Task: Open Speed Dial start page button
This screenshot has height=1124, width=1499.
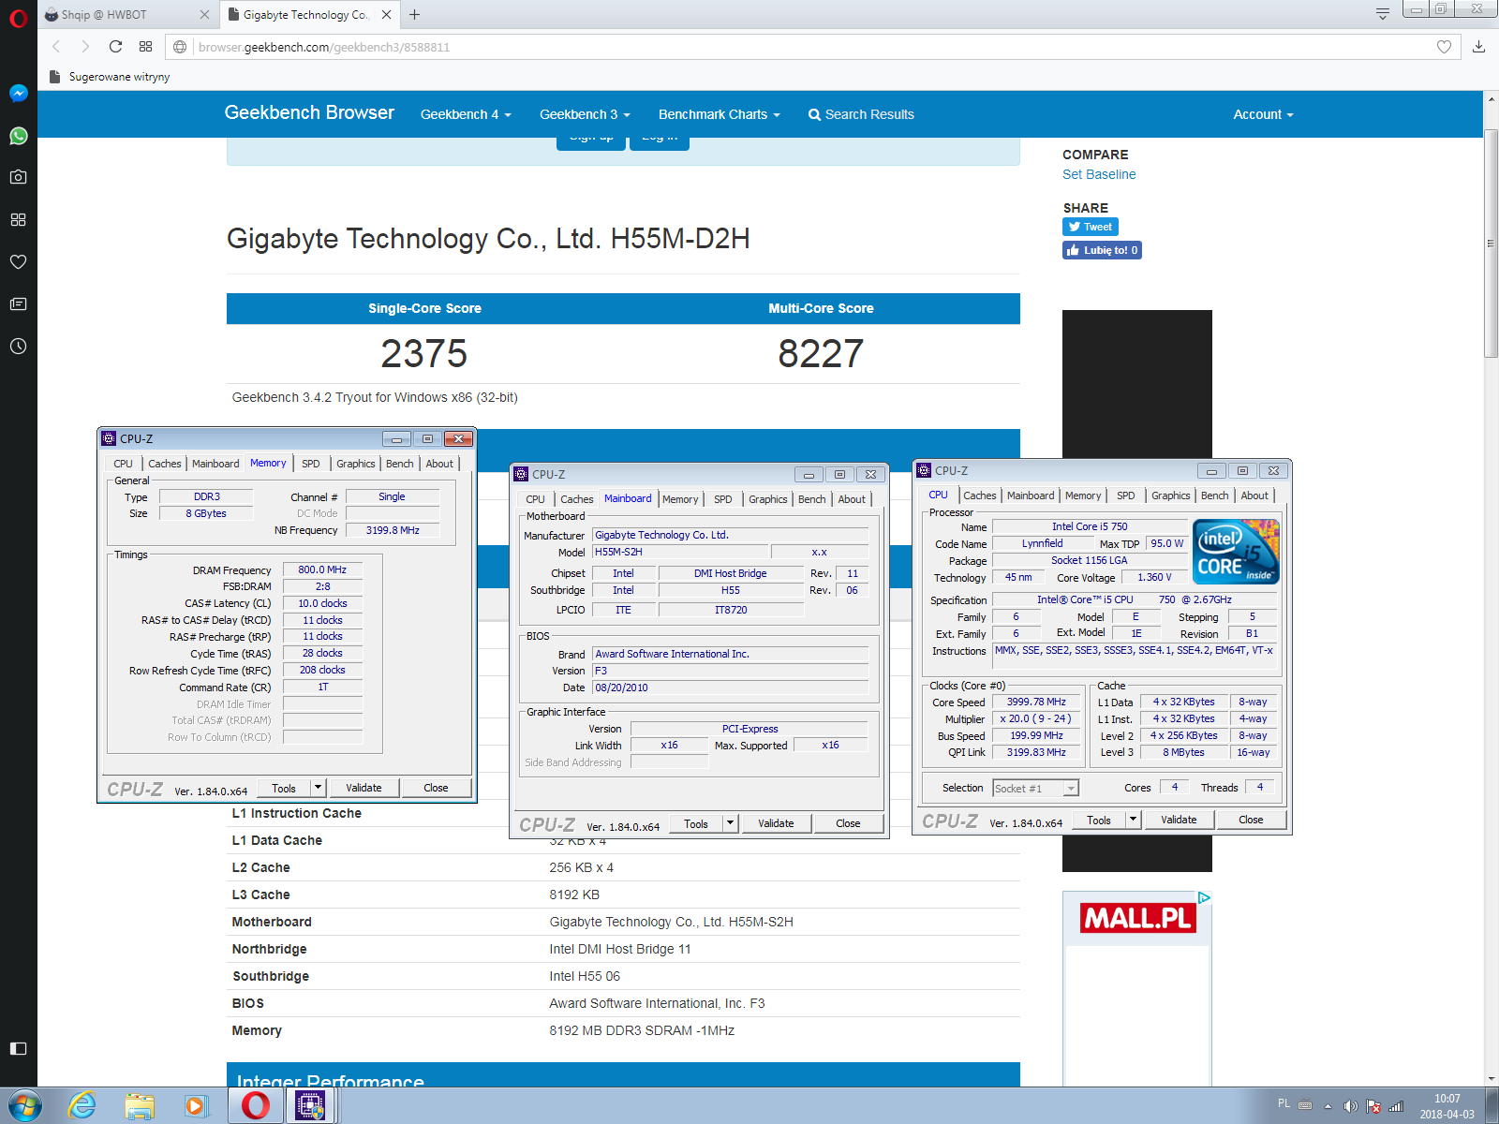Action: pos(145,47)
